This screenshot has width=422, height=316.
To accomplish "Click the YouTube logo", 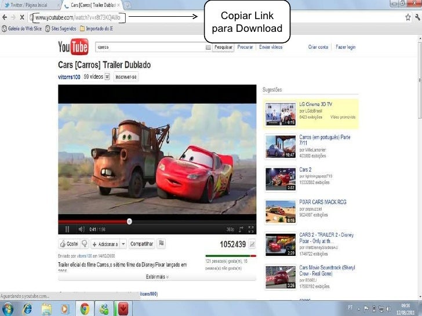I will tap(73, 47).
